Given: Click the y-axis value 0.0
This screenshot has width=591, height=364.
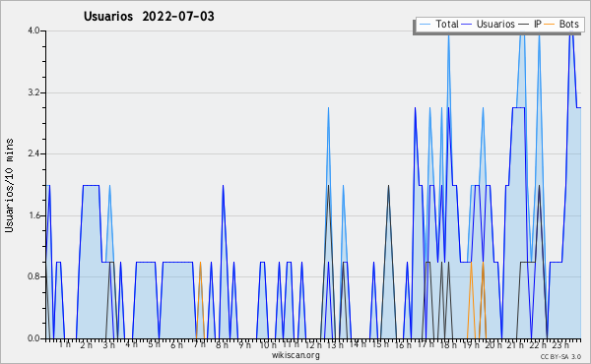Looking at the screenshot, I should (x=33, y=338).
